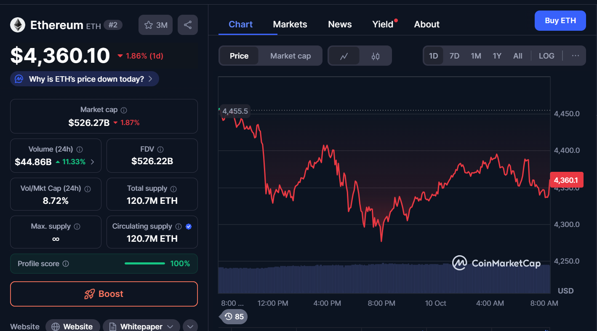Image resolution: width=597 pixels, height=331 pixels.
Task: Open the Markets tab
Action: pyautogui.click(x=290, y=24)
